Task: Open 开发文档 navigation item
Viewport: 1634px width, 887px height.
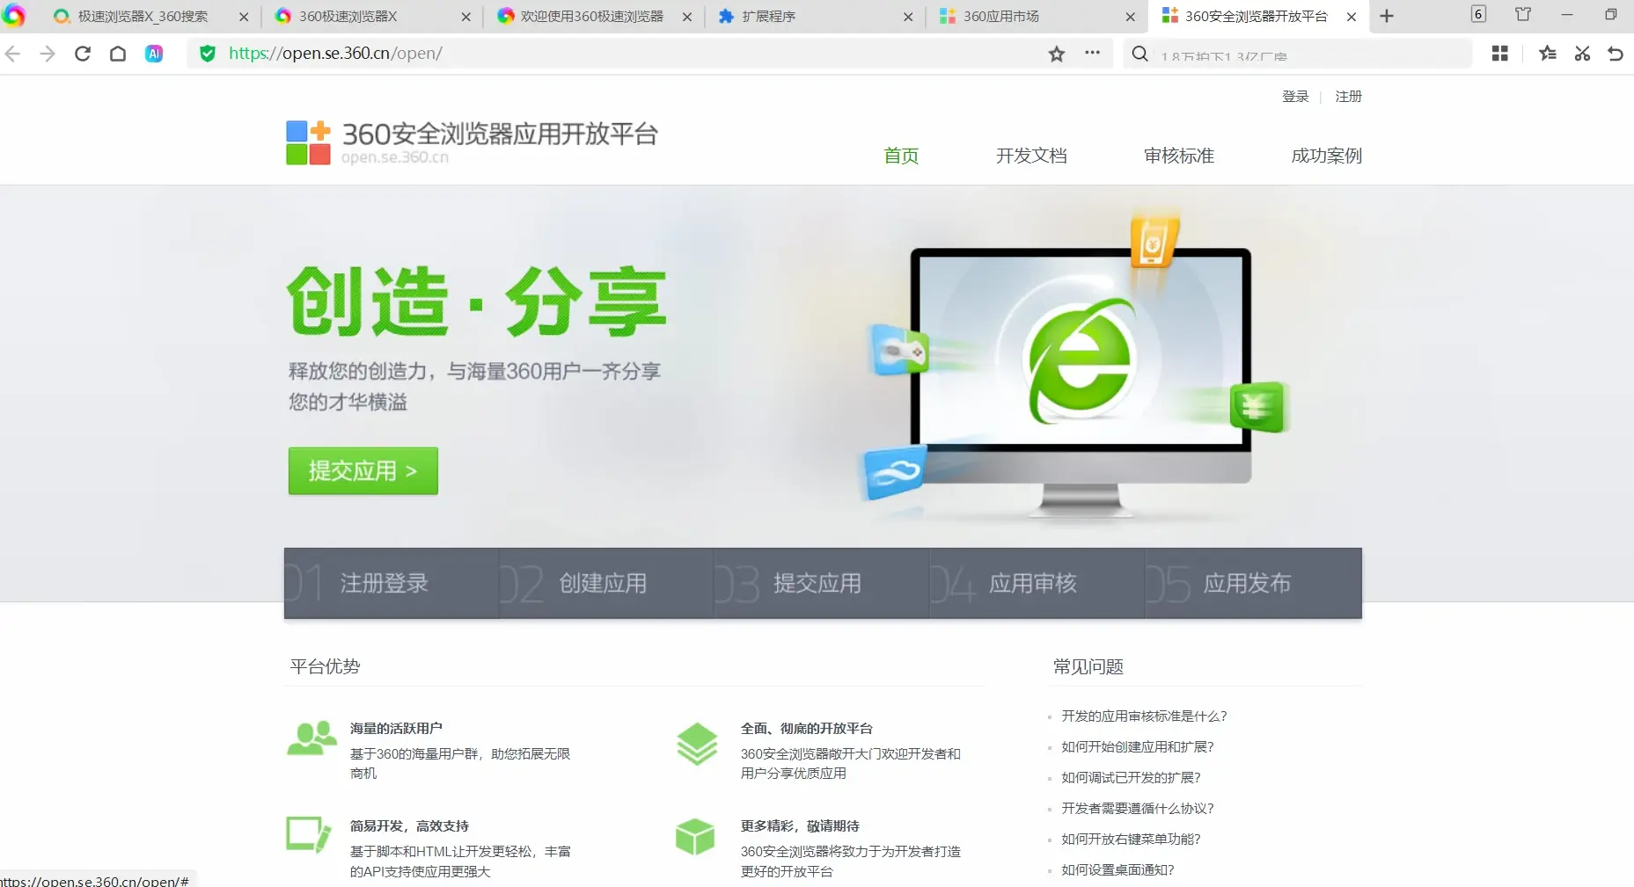Action: [1031, 156]
